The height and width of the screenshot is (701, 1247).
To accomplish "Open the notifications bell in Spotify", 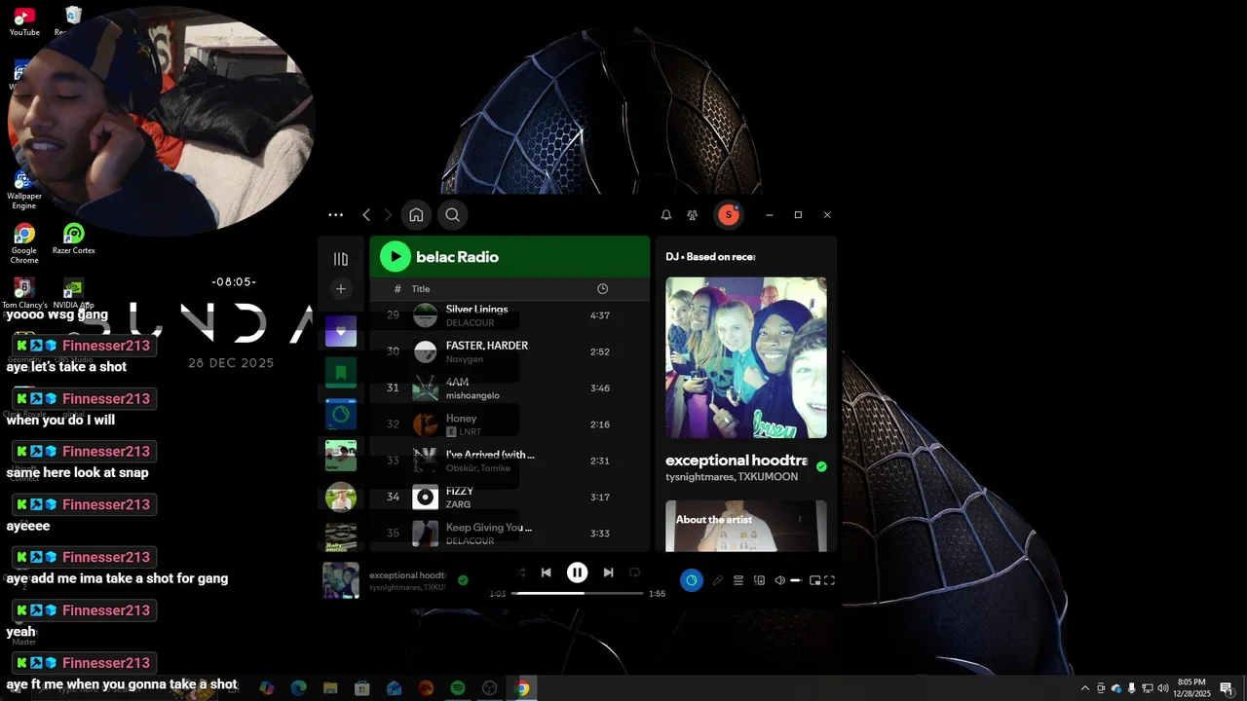I will tap(666, 215).
